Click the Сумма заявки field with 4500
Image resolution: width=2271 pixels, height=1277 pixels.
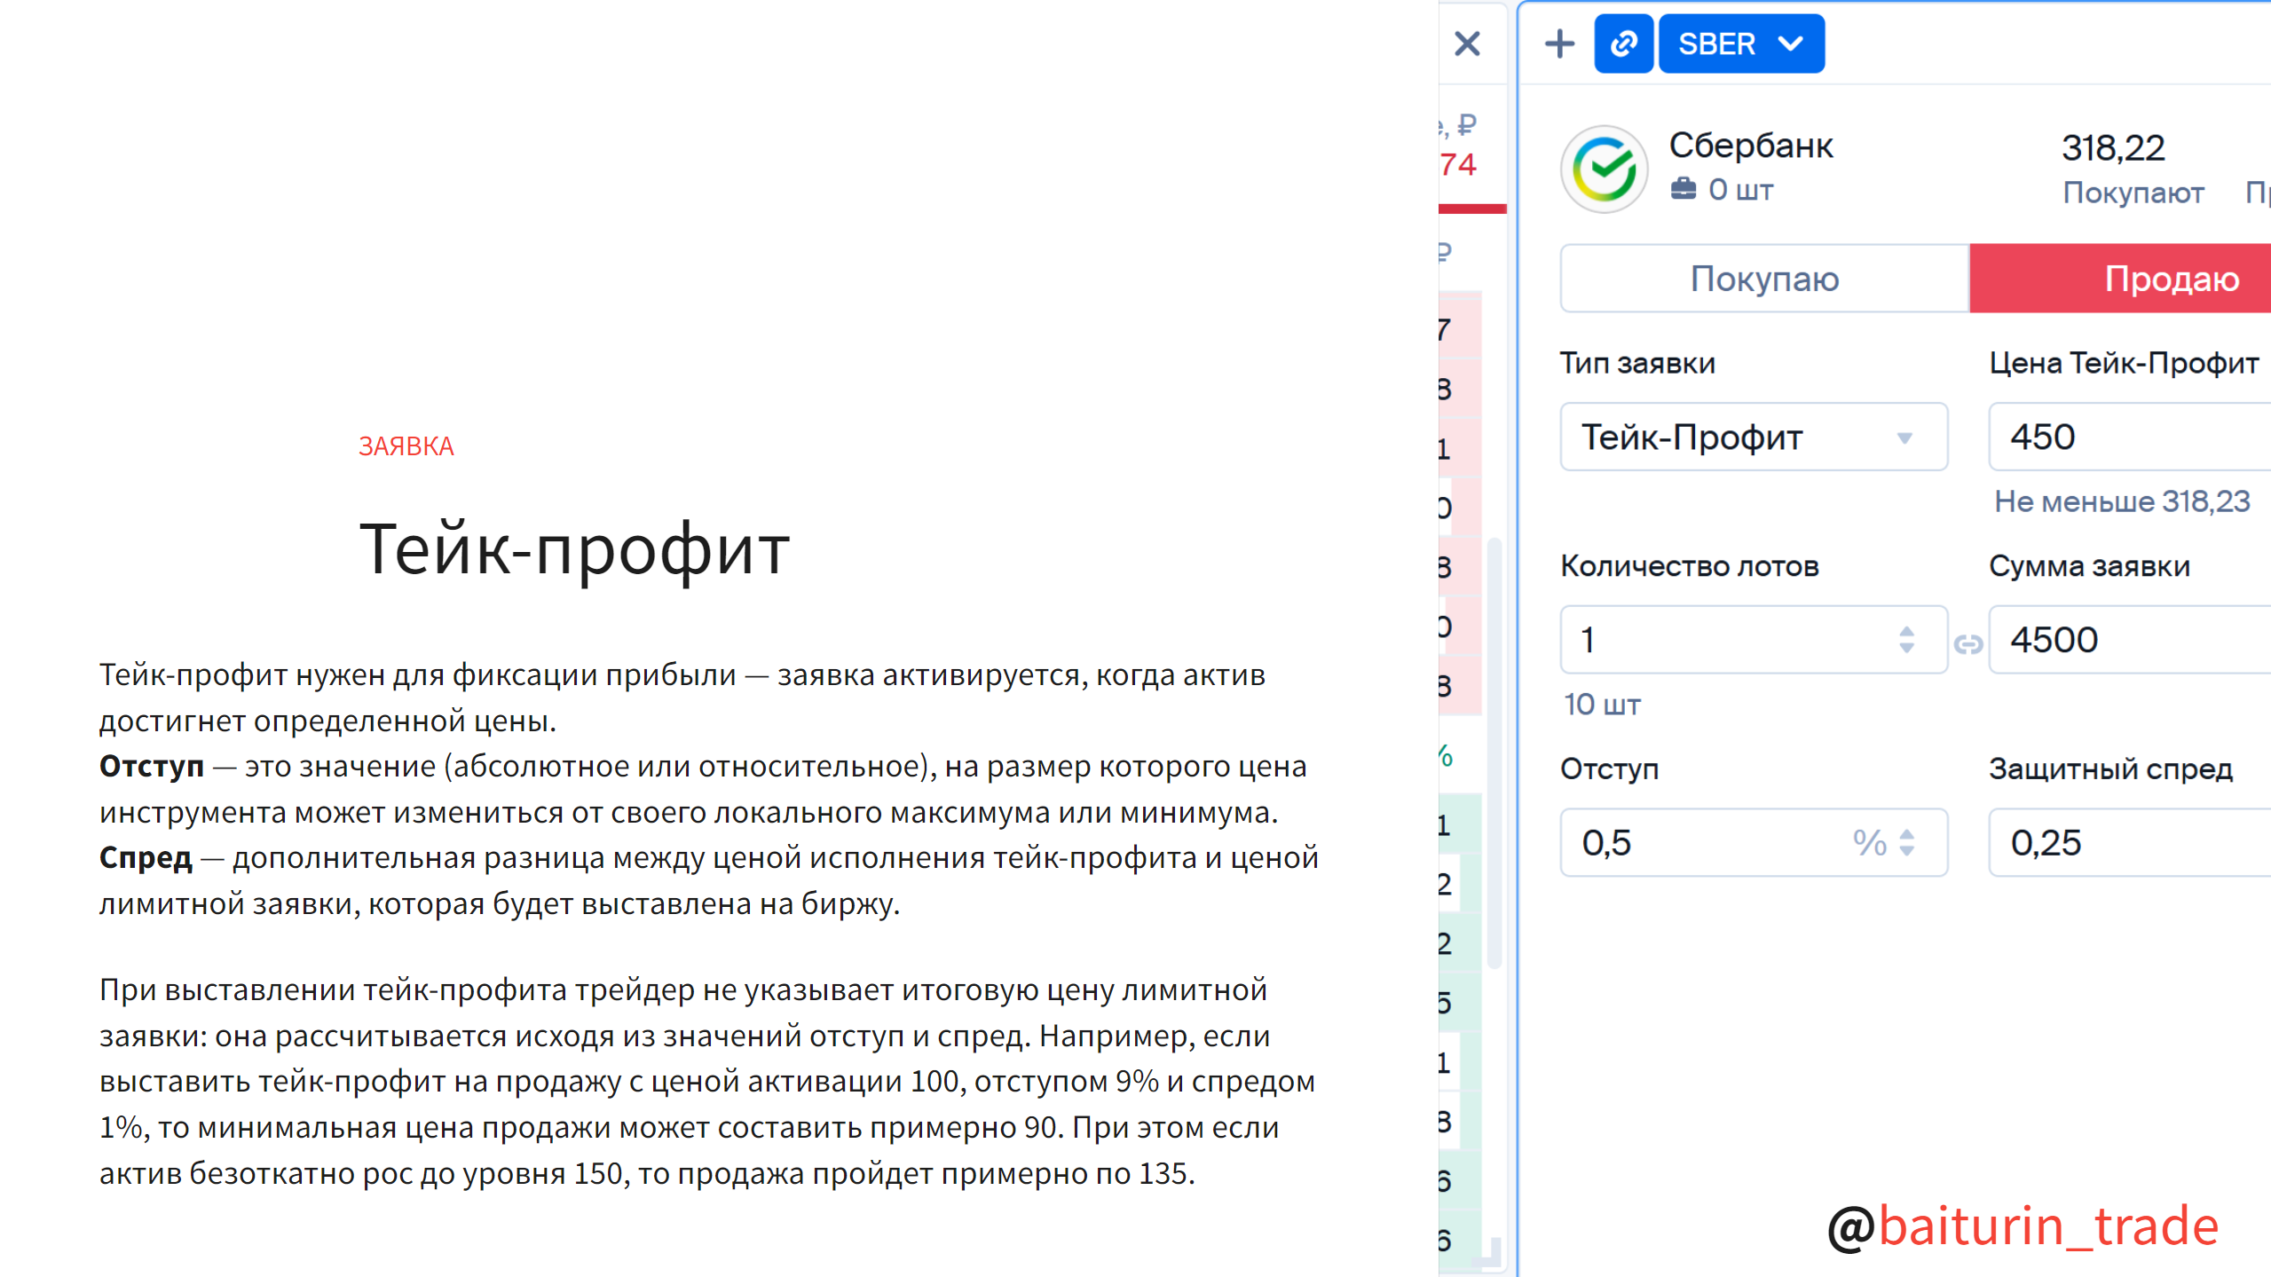[2130, 640]
